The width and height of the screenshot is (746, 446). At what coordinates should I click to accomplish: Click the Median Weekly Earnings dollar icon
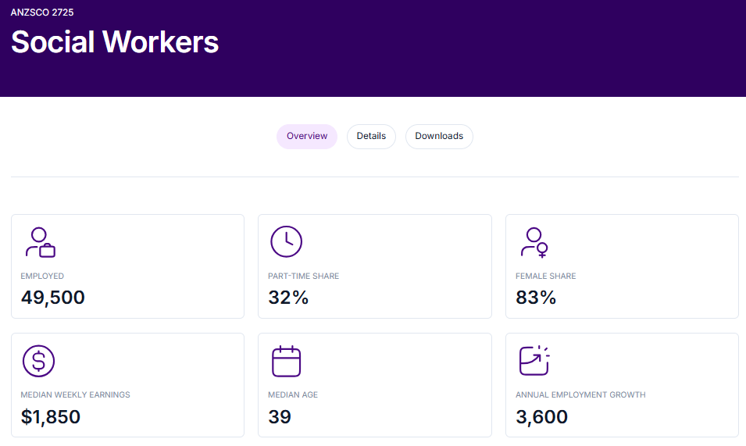click(x=38, y=361)
